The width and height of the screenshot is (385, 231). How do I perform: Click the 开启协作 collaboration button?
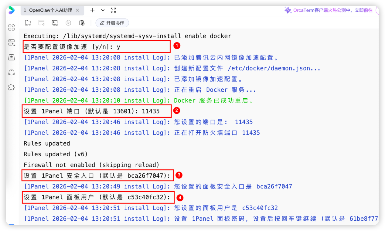(x=112, y=22)
